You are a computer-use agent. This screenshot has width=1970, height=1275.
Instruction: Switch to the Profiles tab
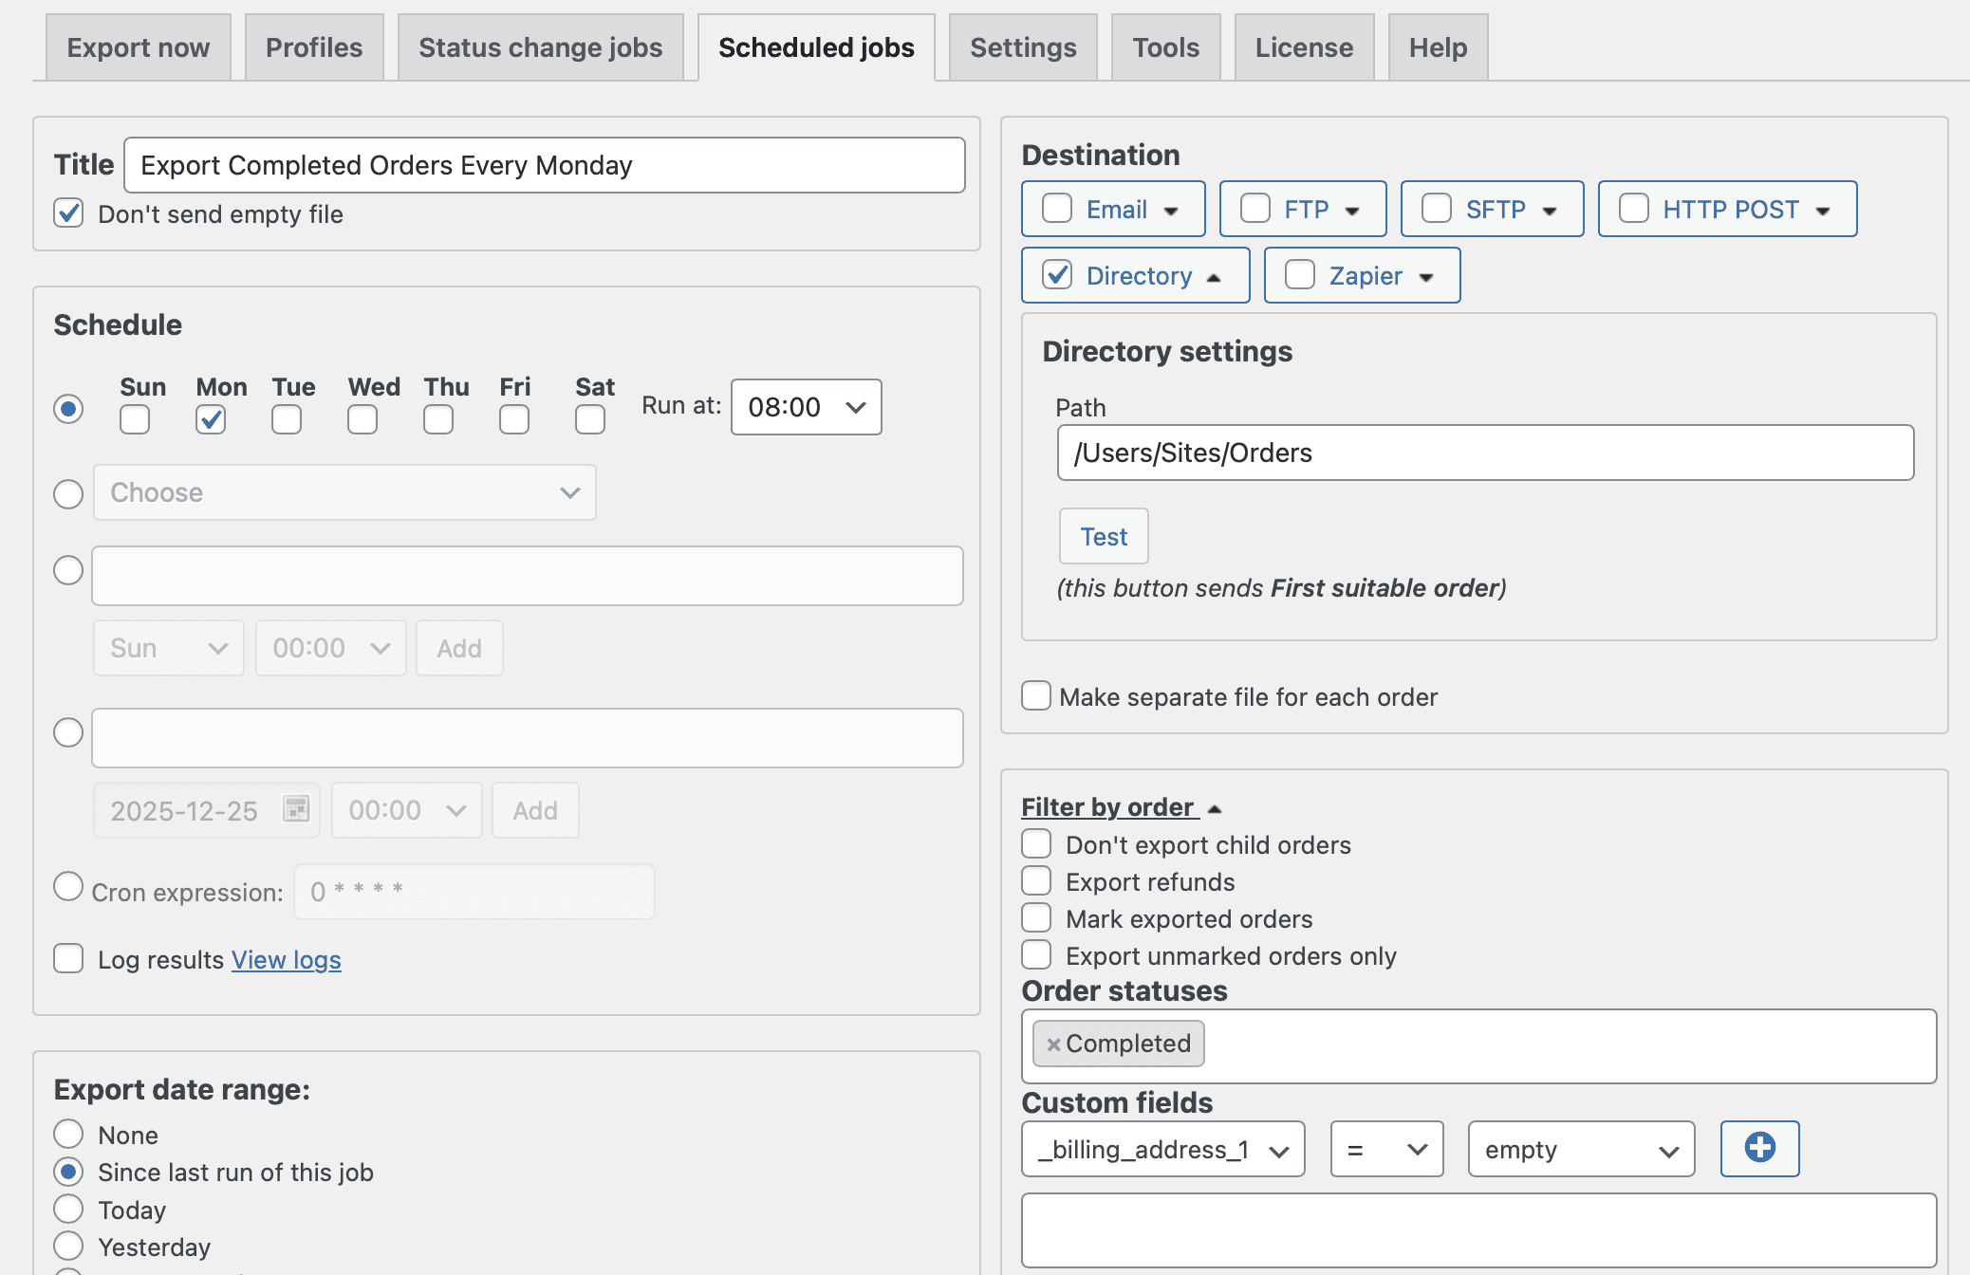pos(314,47)
